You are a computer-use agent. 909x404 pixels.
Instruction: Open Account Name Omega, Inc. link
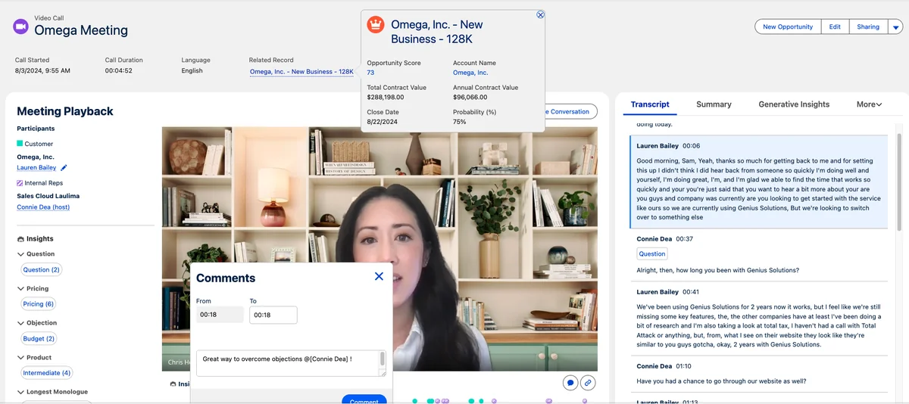point(470,73)
